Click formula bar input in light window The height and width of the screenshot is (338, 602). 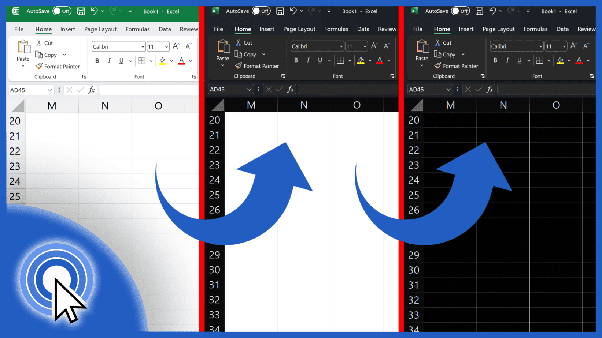(x=149, y=90)
